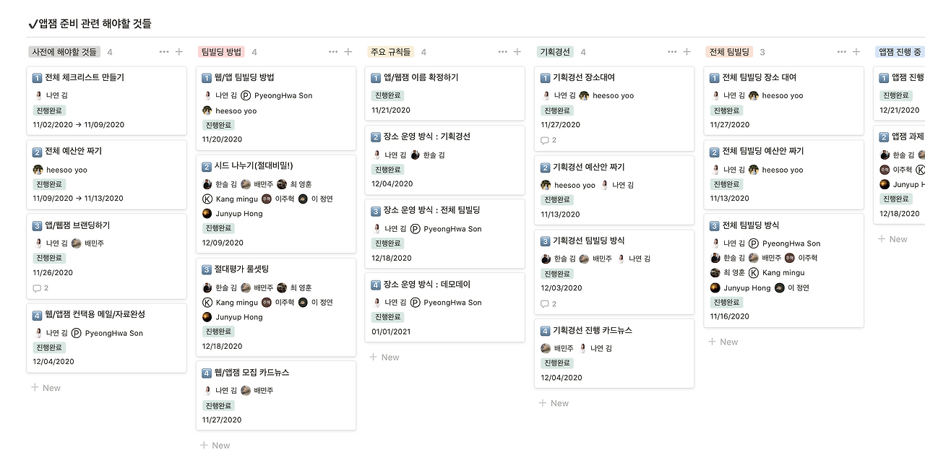Open the 시드 나누기(절대비밀!) card

[276, 204]
